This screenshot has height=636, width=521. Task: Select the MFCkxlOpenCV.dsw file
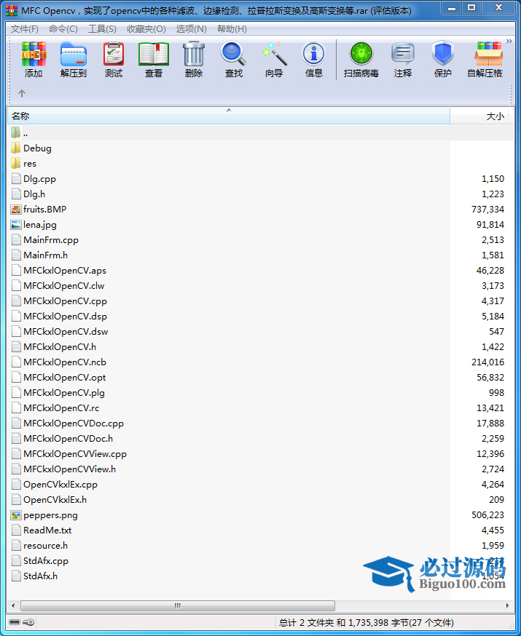click(66, 331)
